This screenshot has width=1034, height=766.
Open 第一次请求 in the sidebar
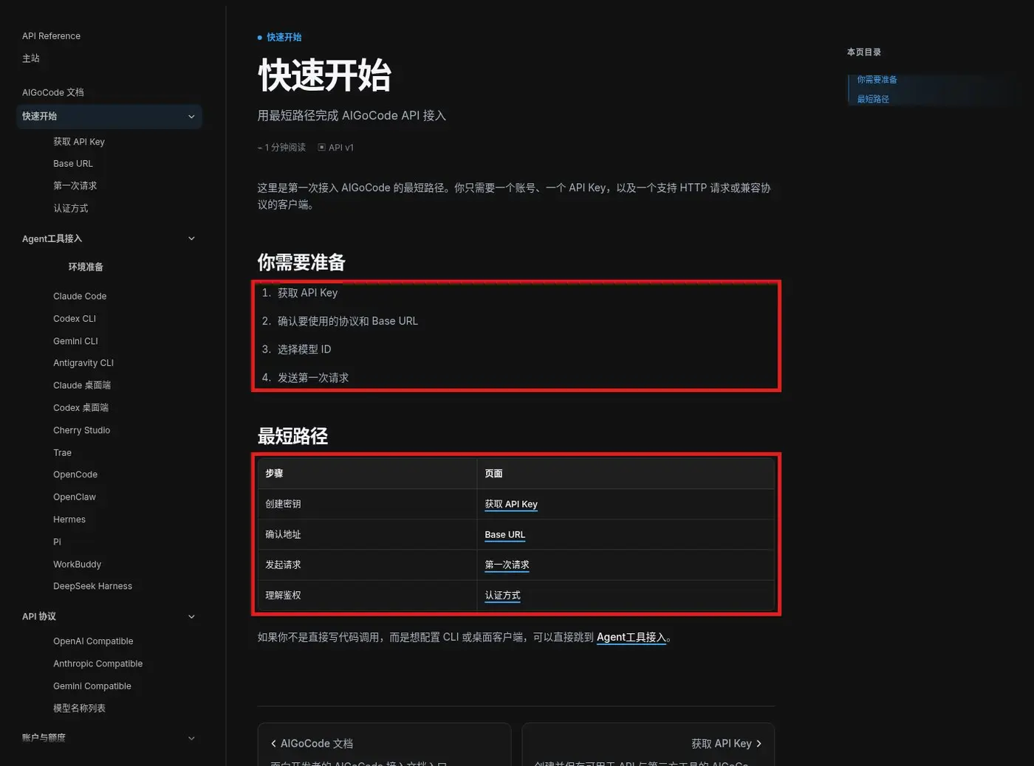pos(75,186)
